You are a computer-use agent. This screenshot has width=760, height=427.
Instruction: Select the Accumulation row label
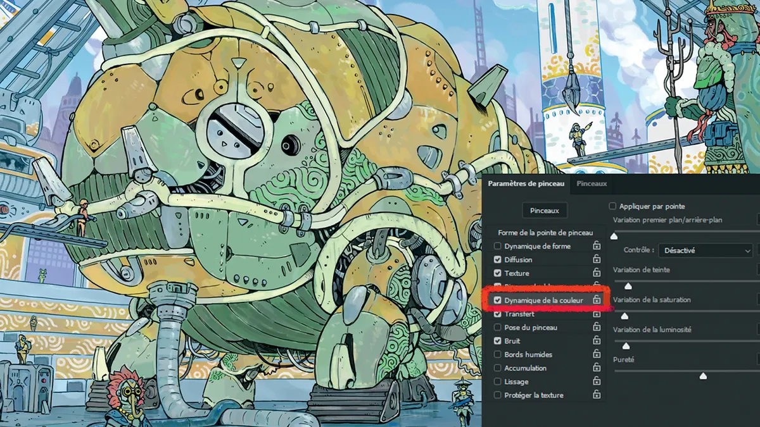[525, 368]
